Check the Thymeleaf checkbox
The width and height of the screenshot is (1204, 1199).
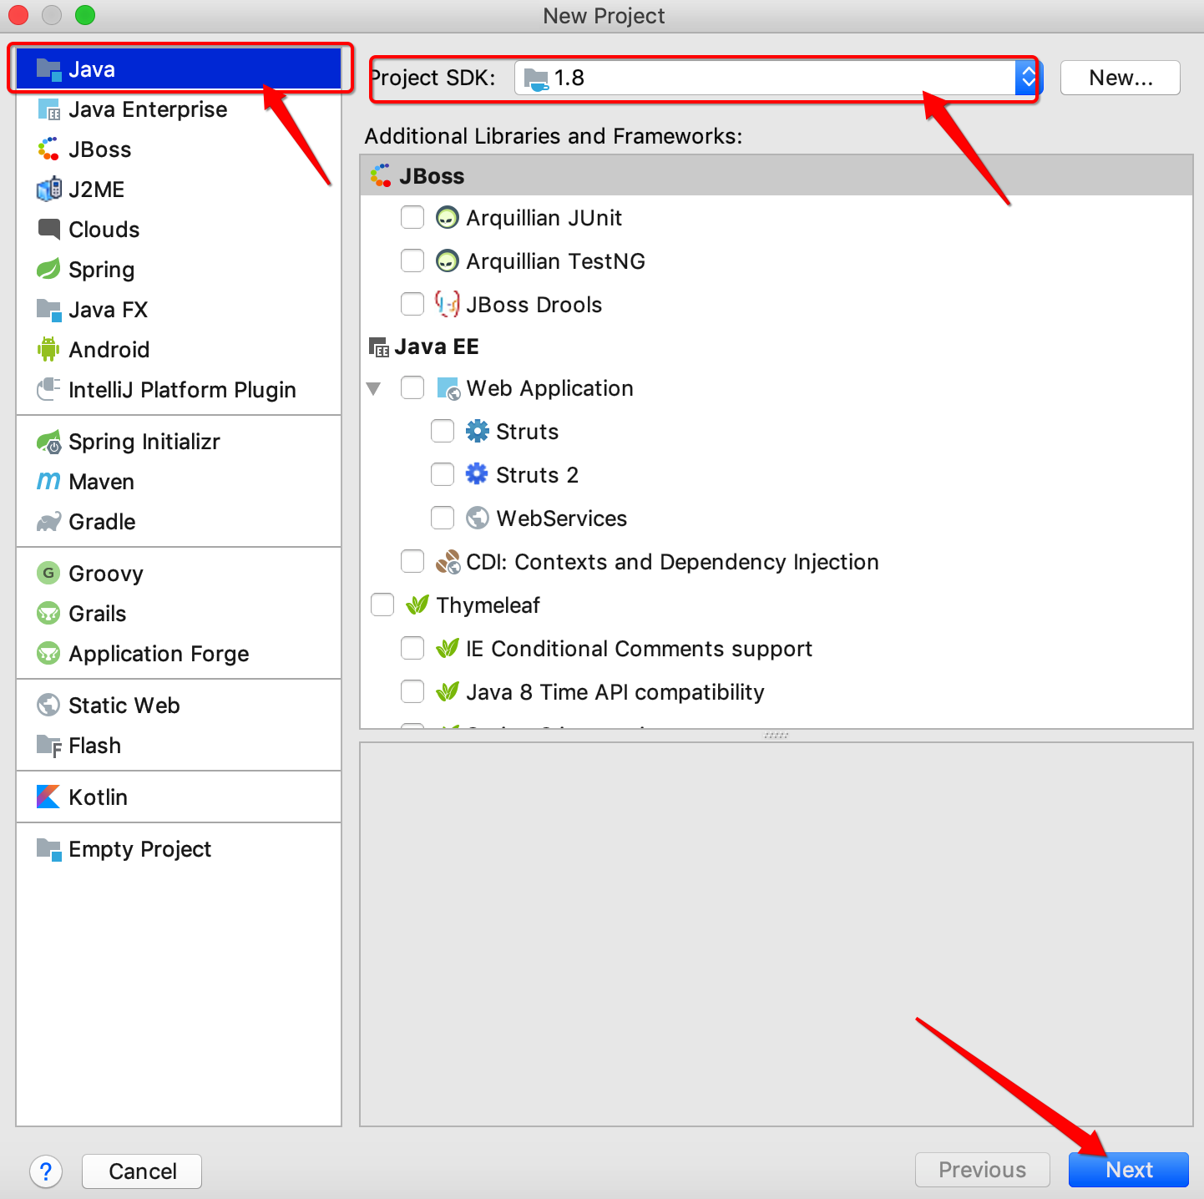pos(382,605)
